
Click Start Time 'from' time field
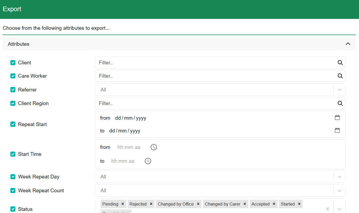tap(129, 147)
